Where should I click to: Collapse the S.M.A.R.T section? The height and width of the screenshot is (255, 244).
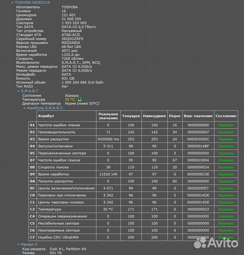point(18,91)
